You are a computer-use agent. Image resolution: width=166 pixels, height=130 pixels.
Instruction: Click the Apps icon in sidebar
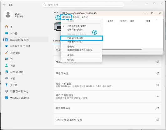pyautogui.click(x=7, y=59)
